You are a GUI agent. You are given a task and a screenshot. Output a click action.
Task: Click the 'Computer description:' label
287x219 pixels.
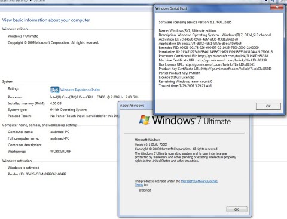point(25,145)
